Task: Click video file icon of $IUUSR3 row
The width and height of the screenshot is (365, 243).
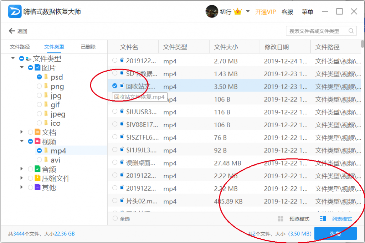Action: point(122,111)
